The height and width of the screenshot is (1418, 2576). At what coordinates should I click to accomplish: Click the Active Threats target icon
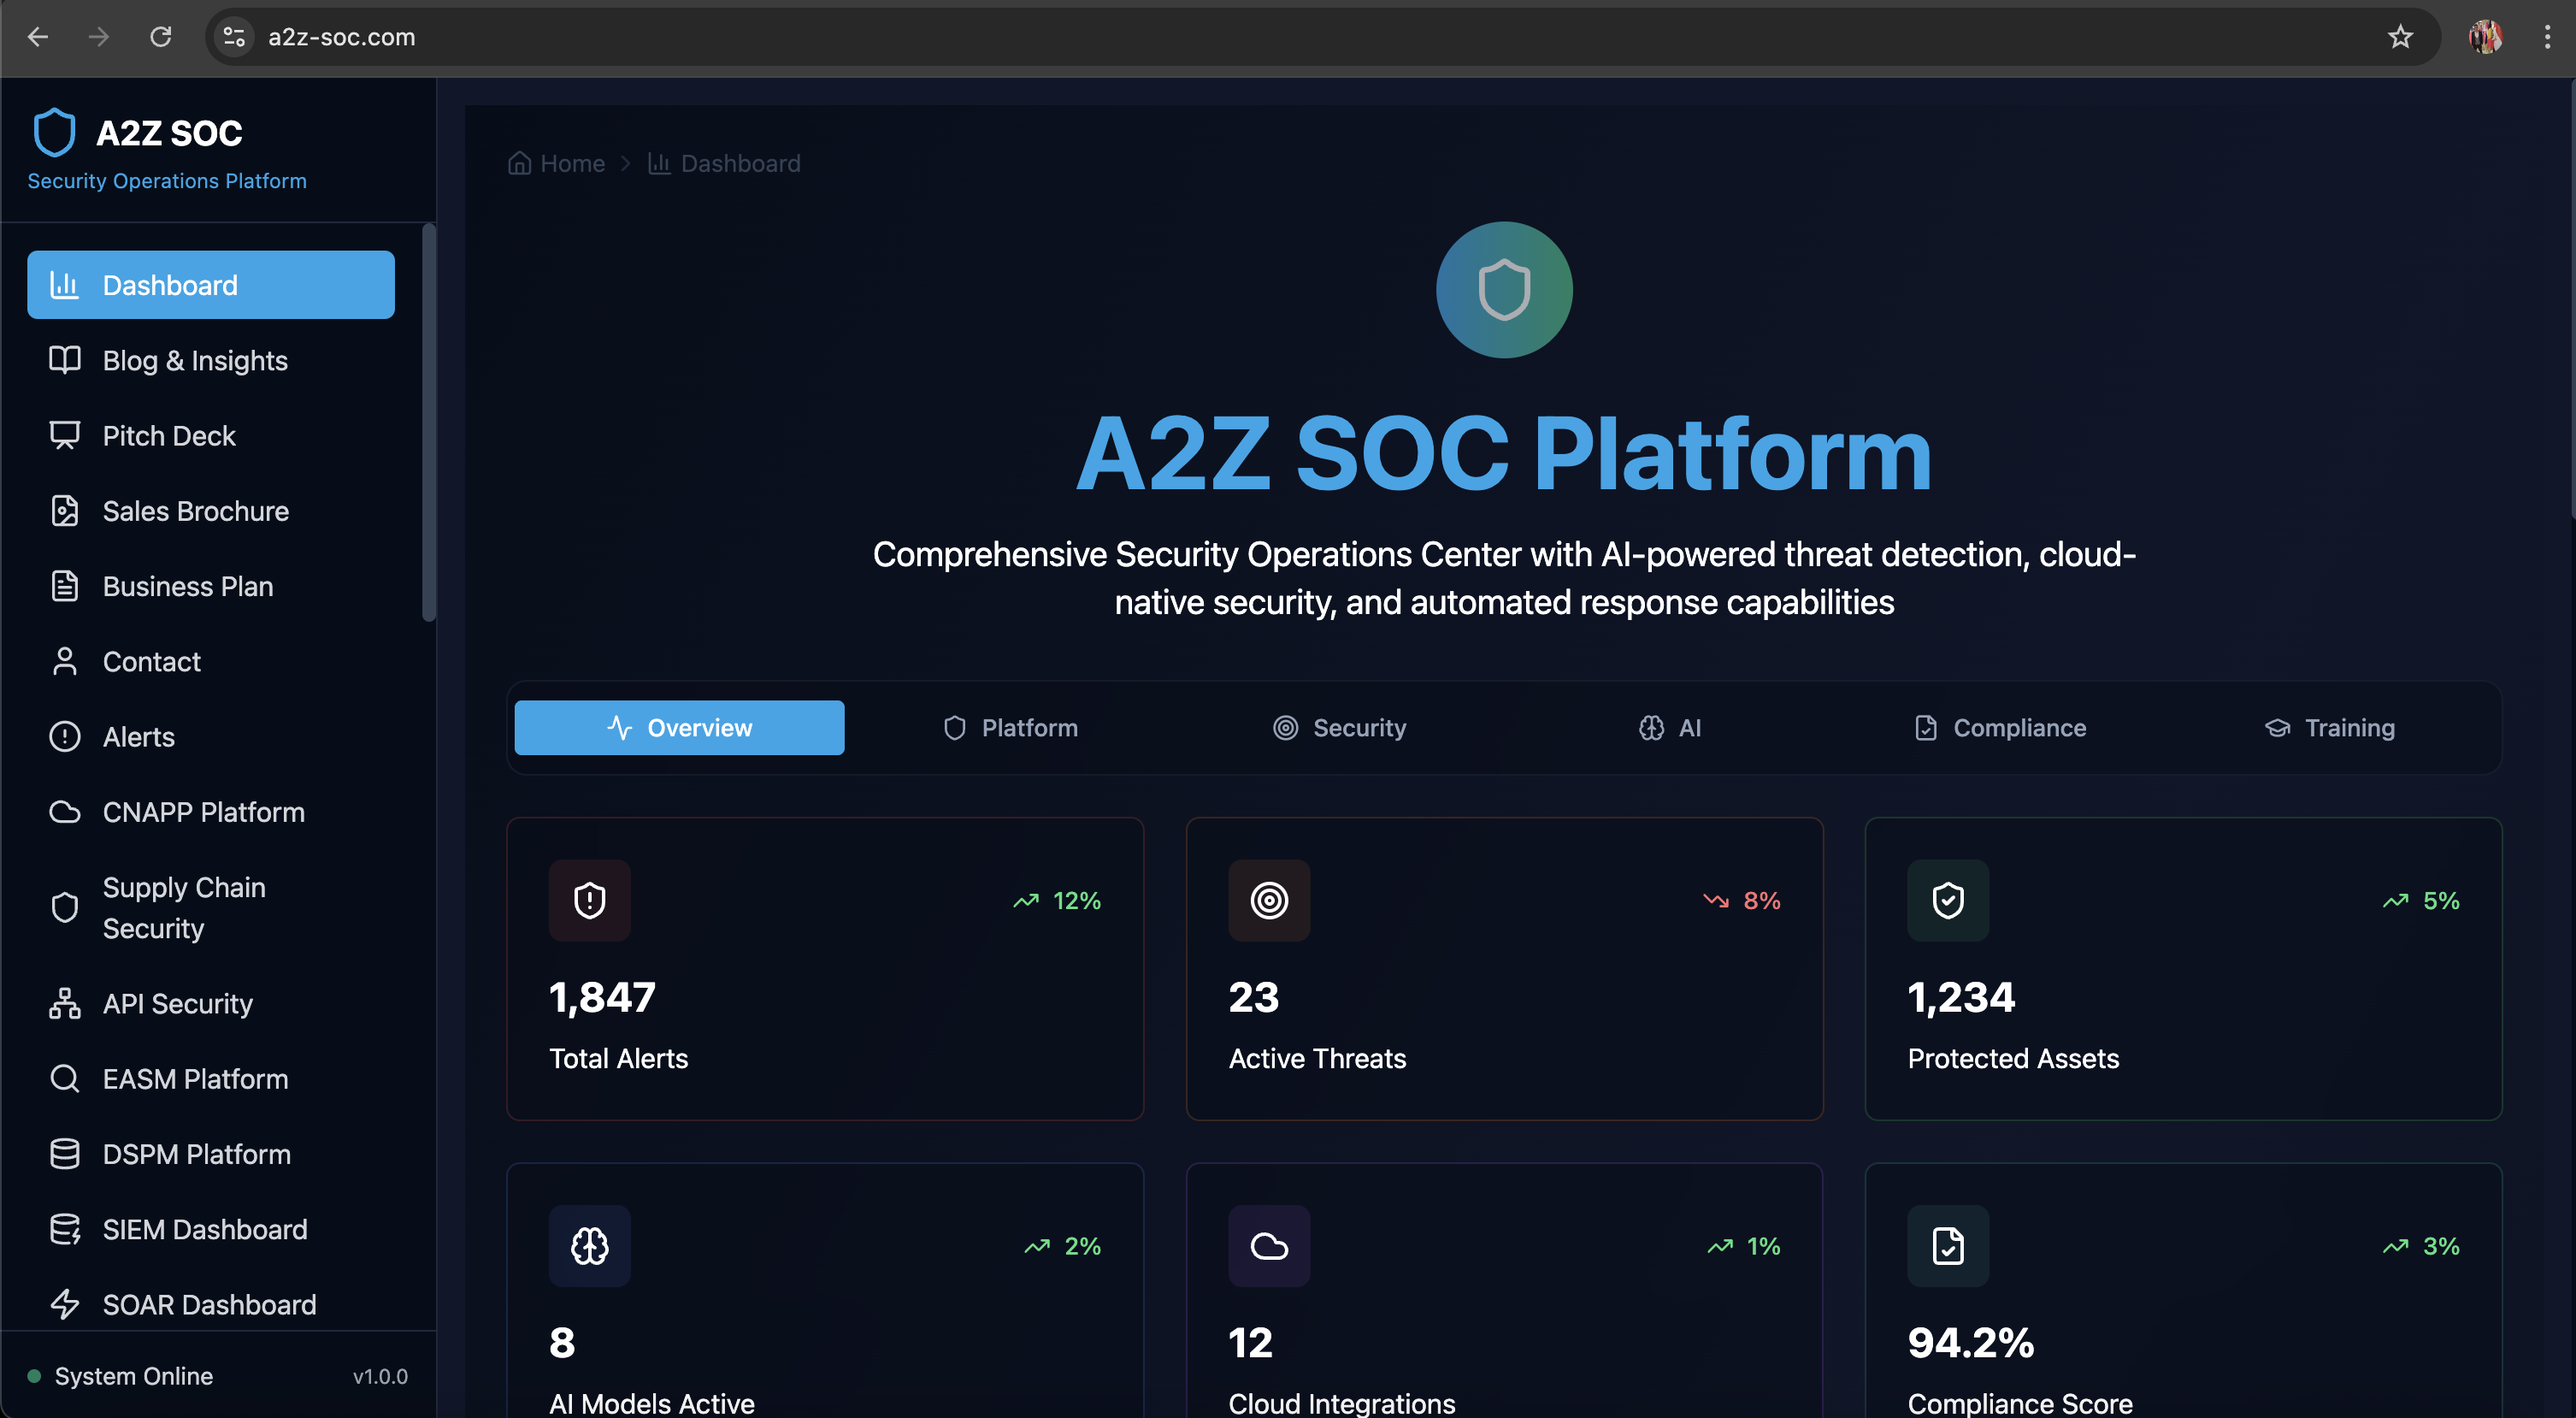click(1269, 900)
